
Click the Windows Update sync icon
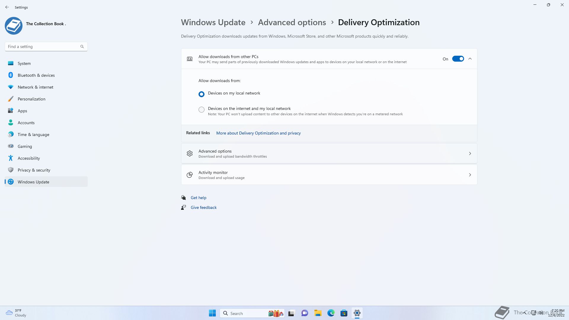[11, 182]
